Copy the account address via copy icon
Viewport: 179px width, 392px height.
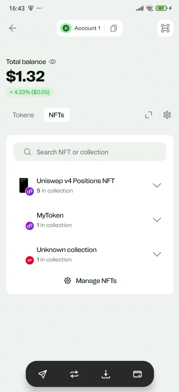tap(113, 28)
